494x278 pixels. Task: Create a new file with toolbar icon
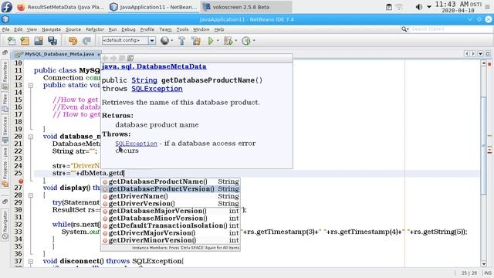pyautogui.click(x=12, y=41)
